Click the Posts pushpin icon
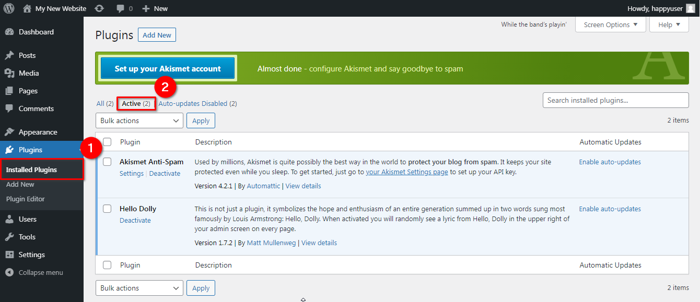Viewport: 700px width, 302px height. [x=9, y=55]
